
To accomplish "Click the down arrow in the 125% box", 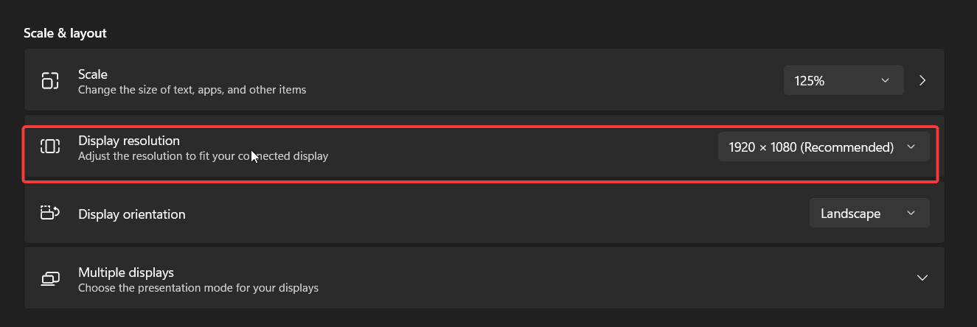I will [x=885, y=80].
